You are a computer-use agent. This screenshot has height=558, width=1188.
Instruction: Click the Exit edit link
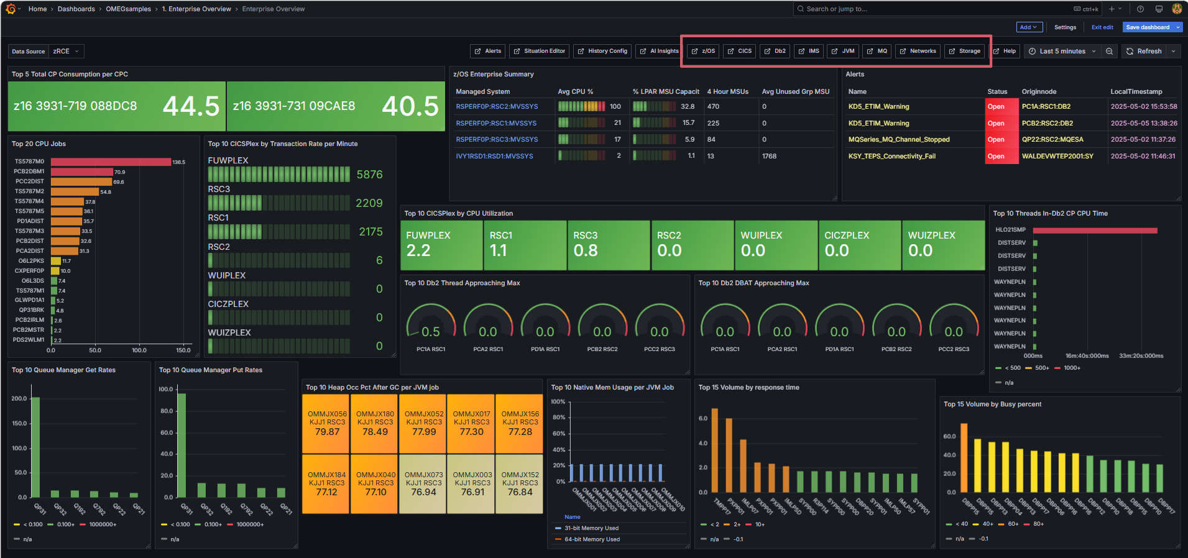tap(1102, 27)
